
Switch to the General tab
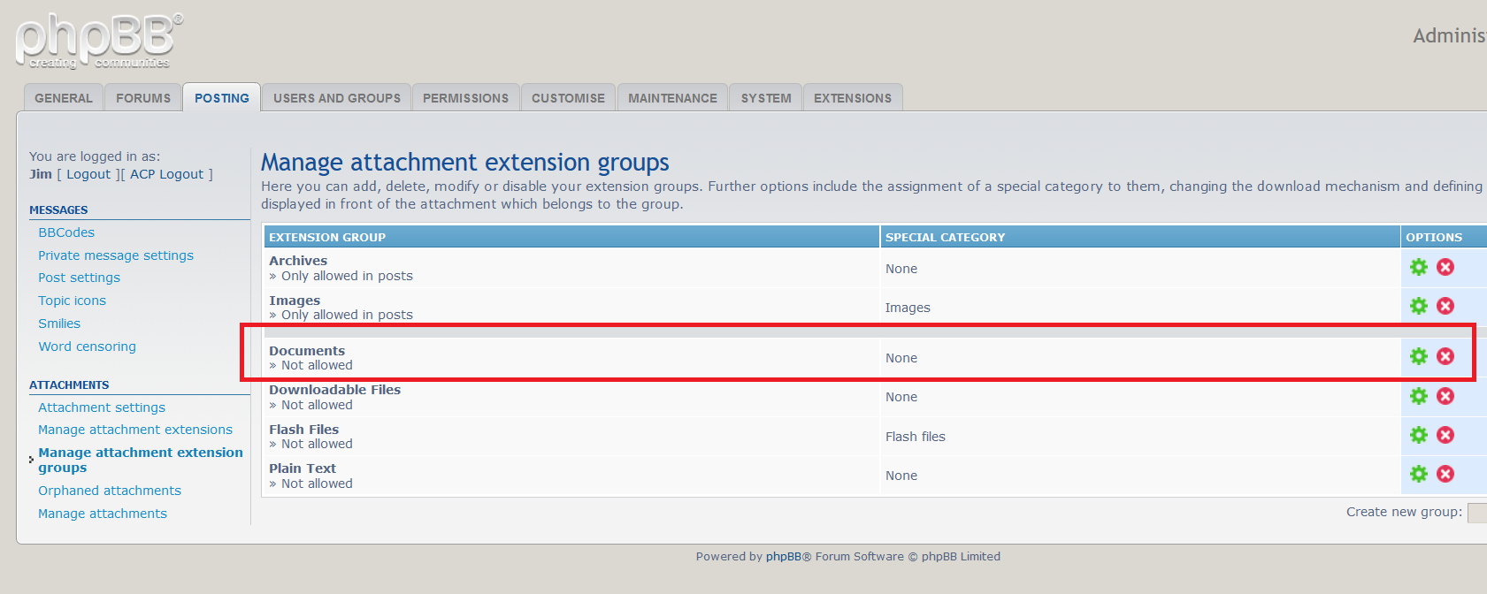tap(64, 98)
